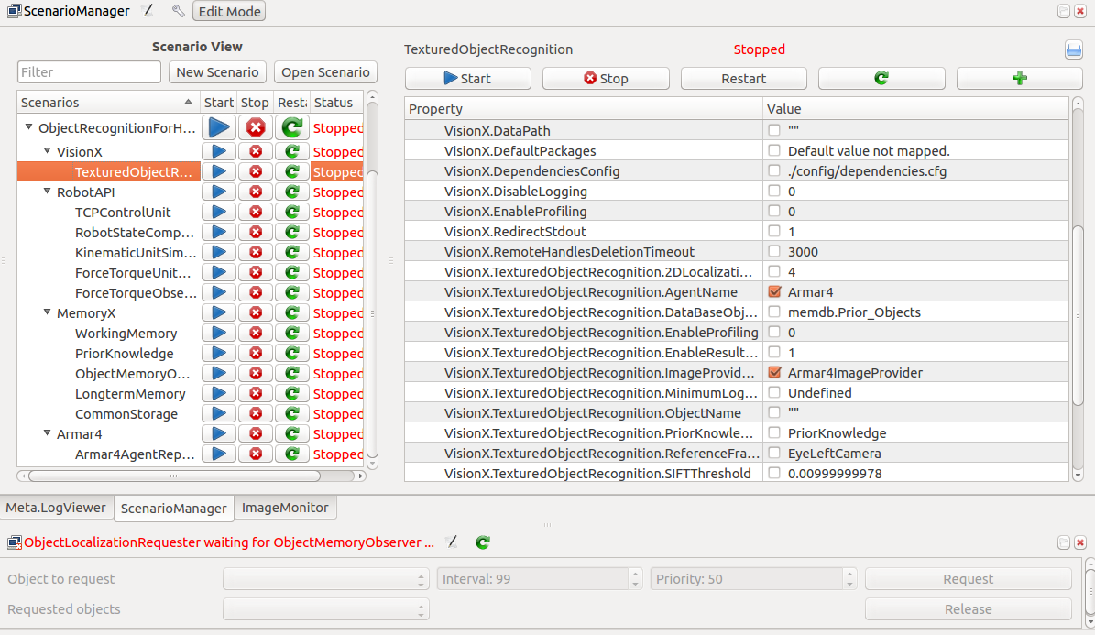Screen dimensions: 1095x635
Task: Collapse the RobotAPI tree node
Action: point(47,192)
